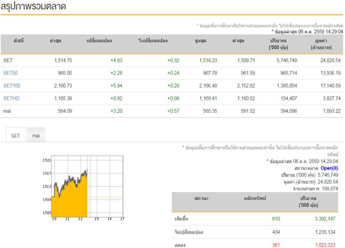Click advancing securities count 610
345x248 pixels.
coord(276,218)
